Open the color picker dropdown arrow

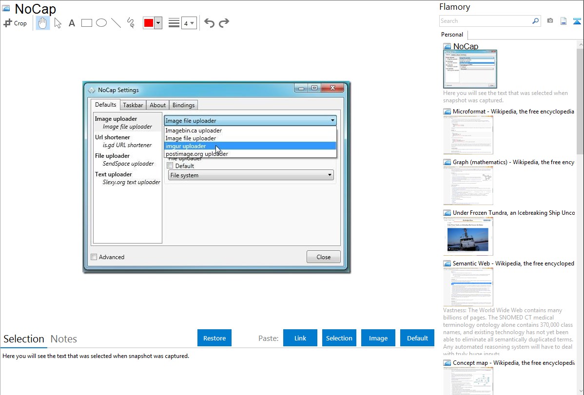(158, 23)
